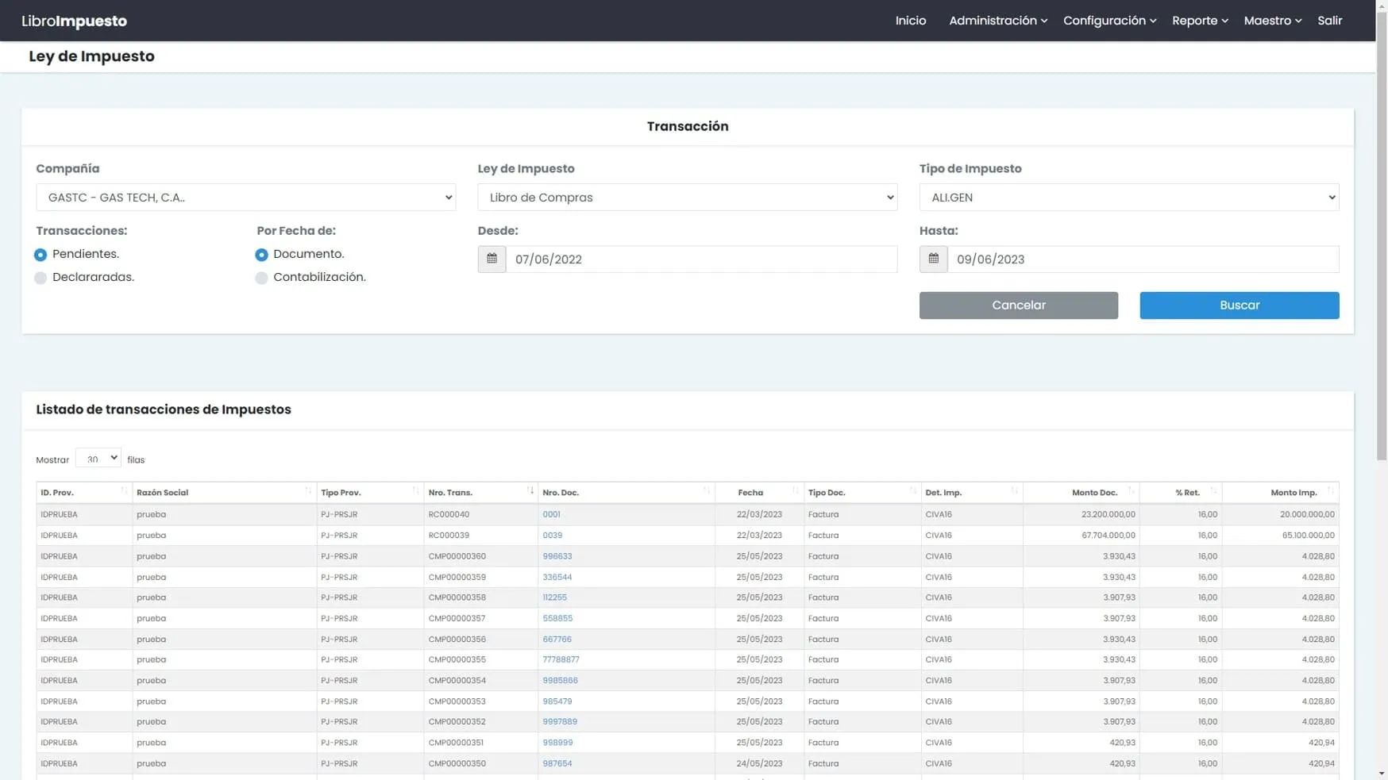
Task: Select Declararadas transactions option
Action: pyautogui.click(x=40, y=278)
